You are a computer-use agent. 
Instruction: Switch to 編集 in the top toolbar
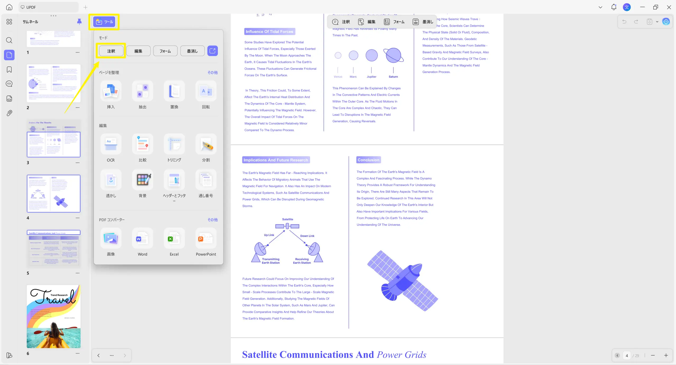coord(367,22)
